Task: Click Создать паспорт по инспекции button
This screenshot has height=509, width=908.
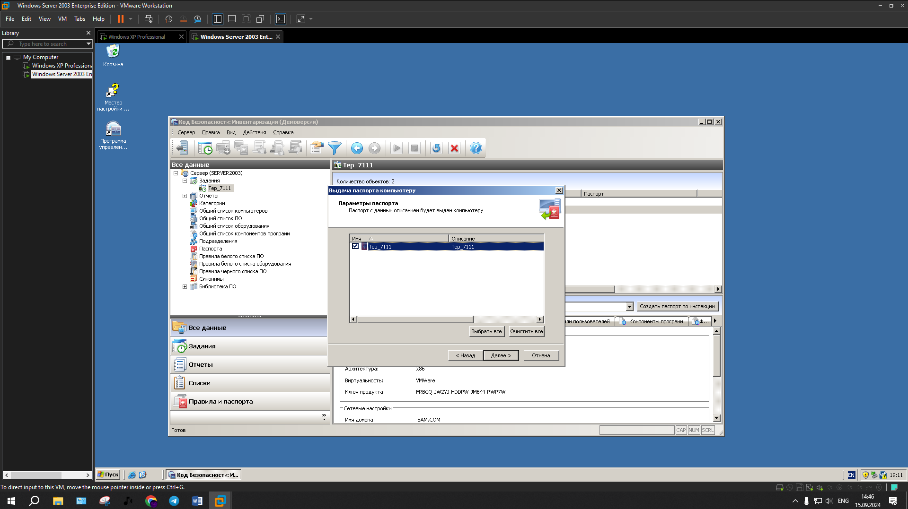Action: 677,306
